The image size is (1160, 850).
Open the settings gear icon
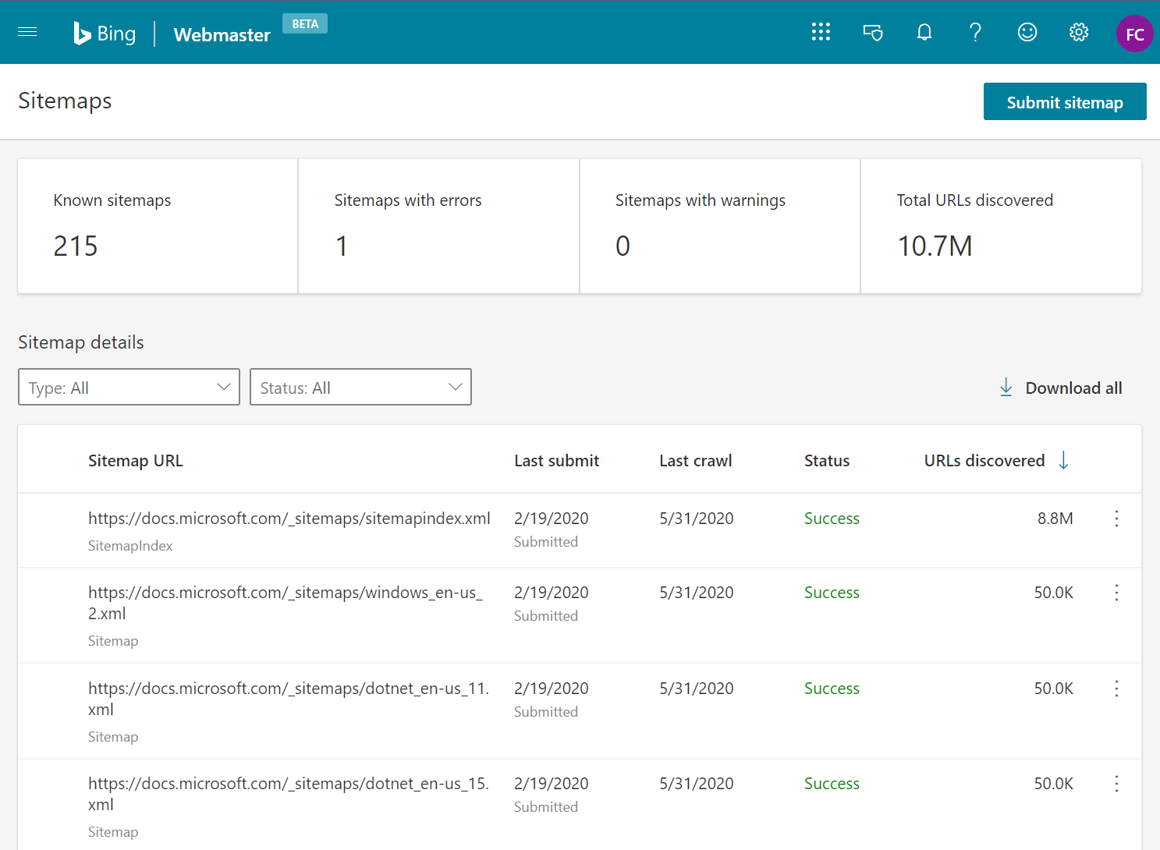coord(1079,32)
